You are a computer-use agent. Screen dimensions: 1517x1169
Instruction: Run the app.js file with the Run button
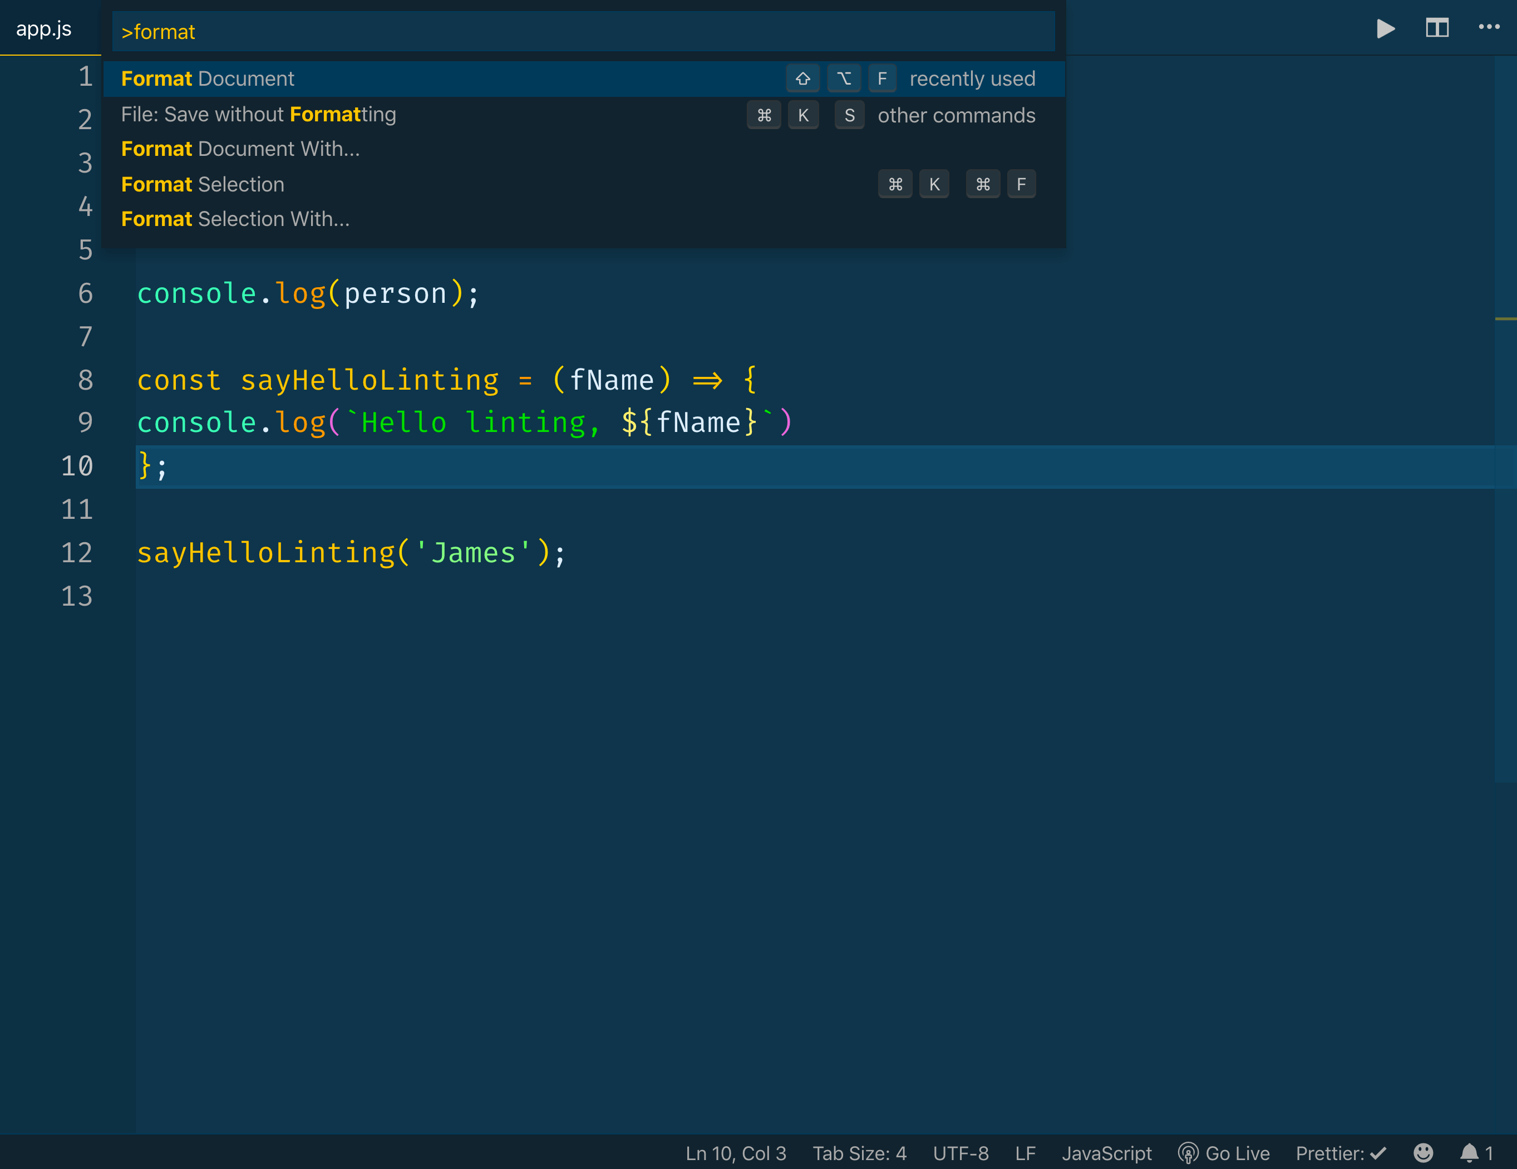tap(1385, 28)
